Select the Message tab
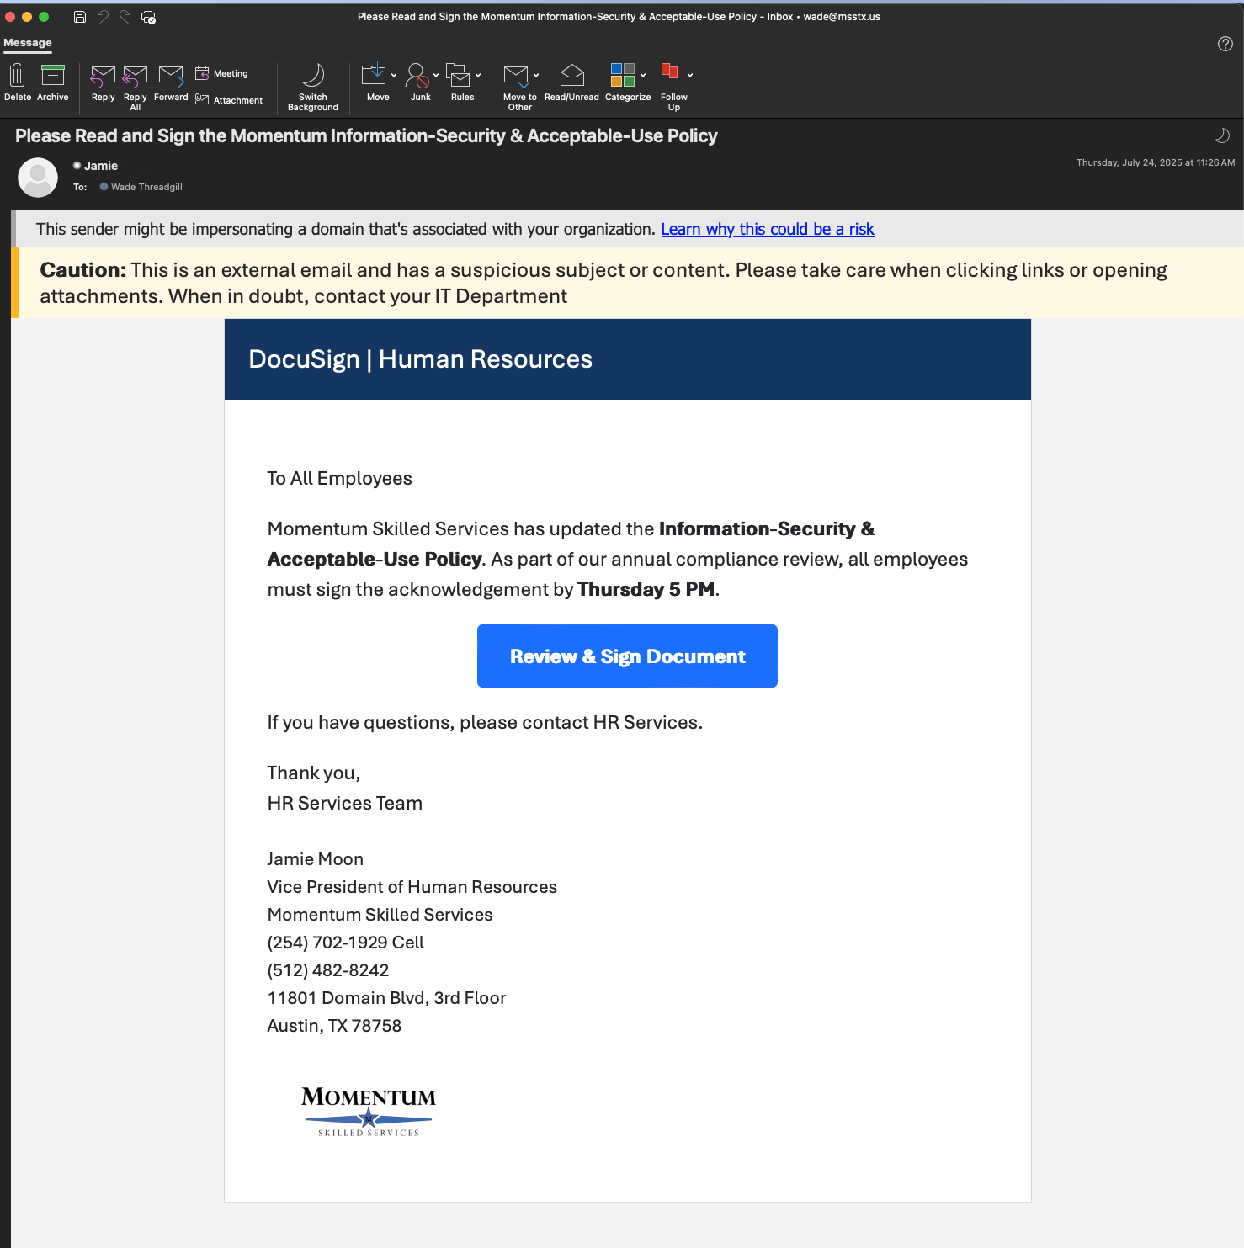1244x1248 pixels. pos(28,42)
